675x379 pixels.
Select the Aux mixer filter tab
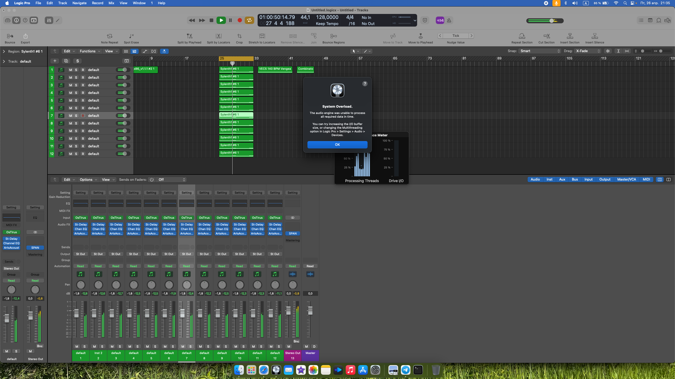(562, 179)
